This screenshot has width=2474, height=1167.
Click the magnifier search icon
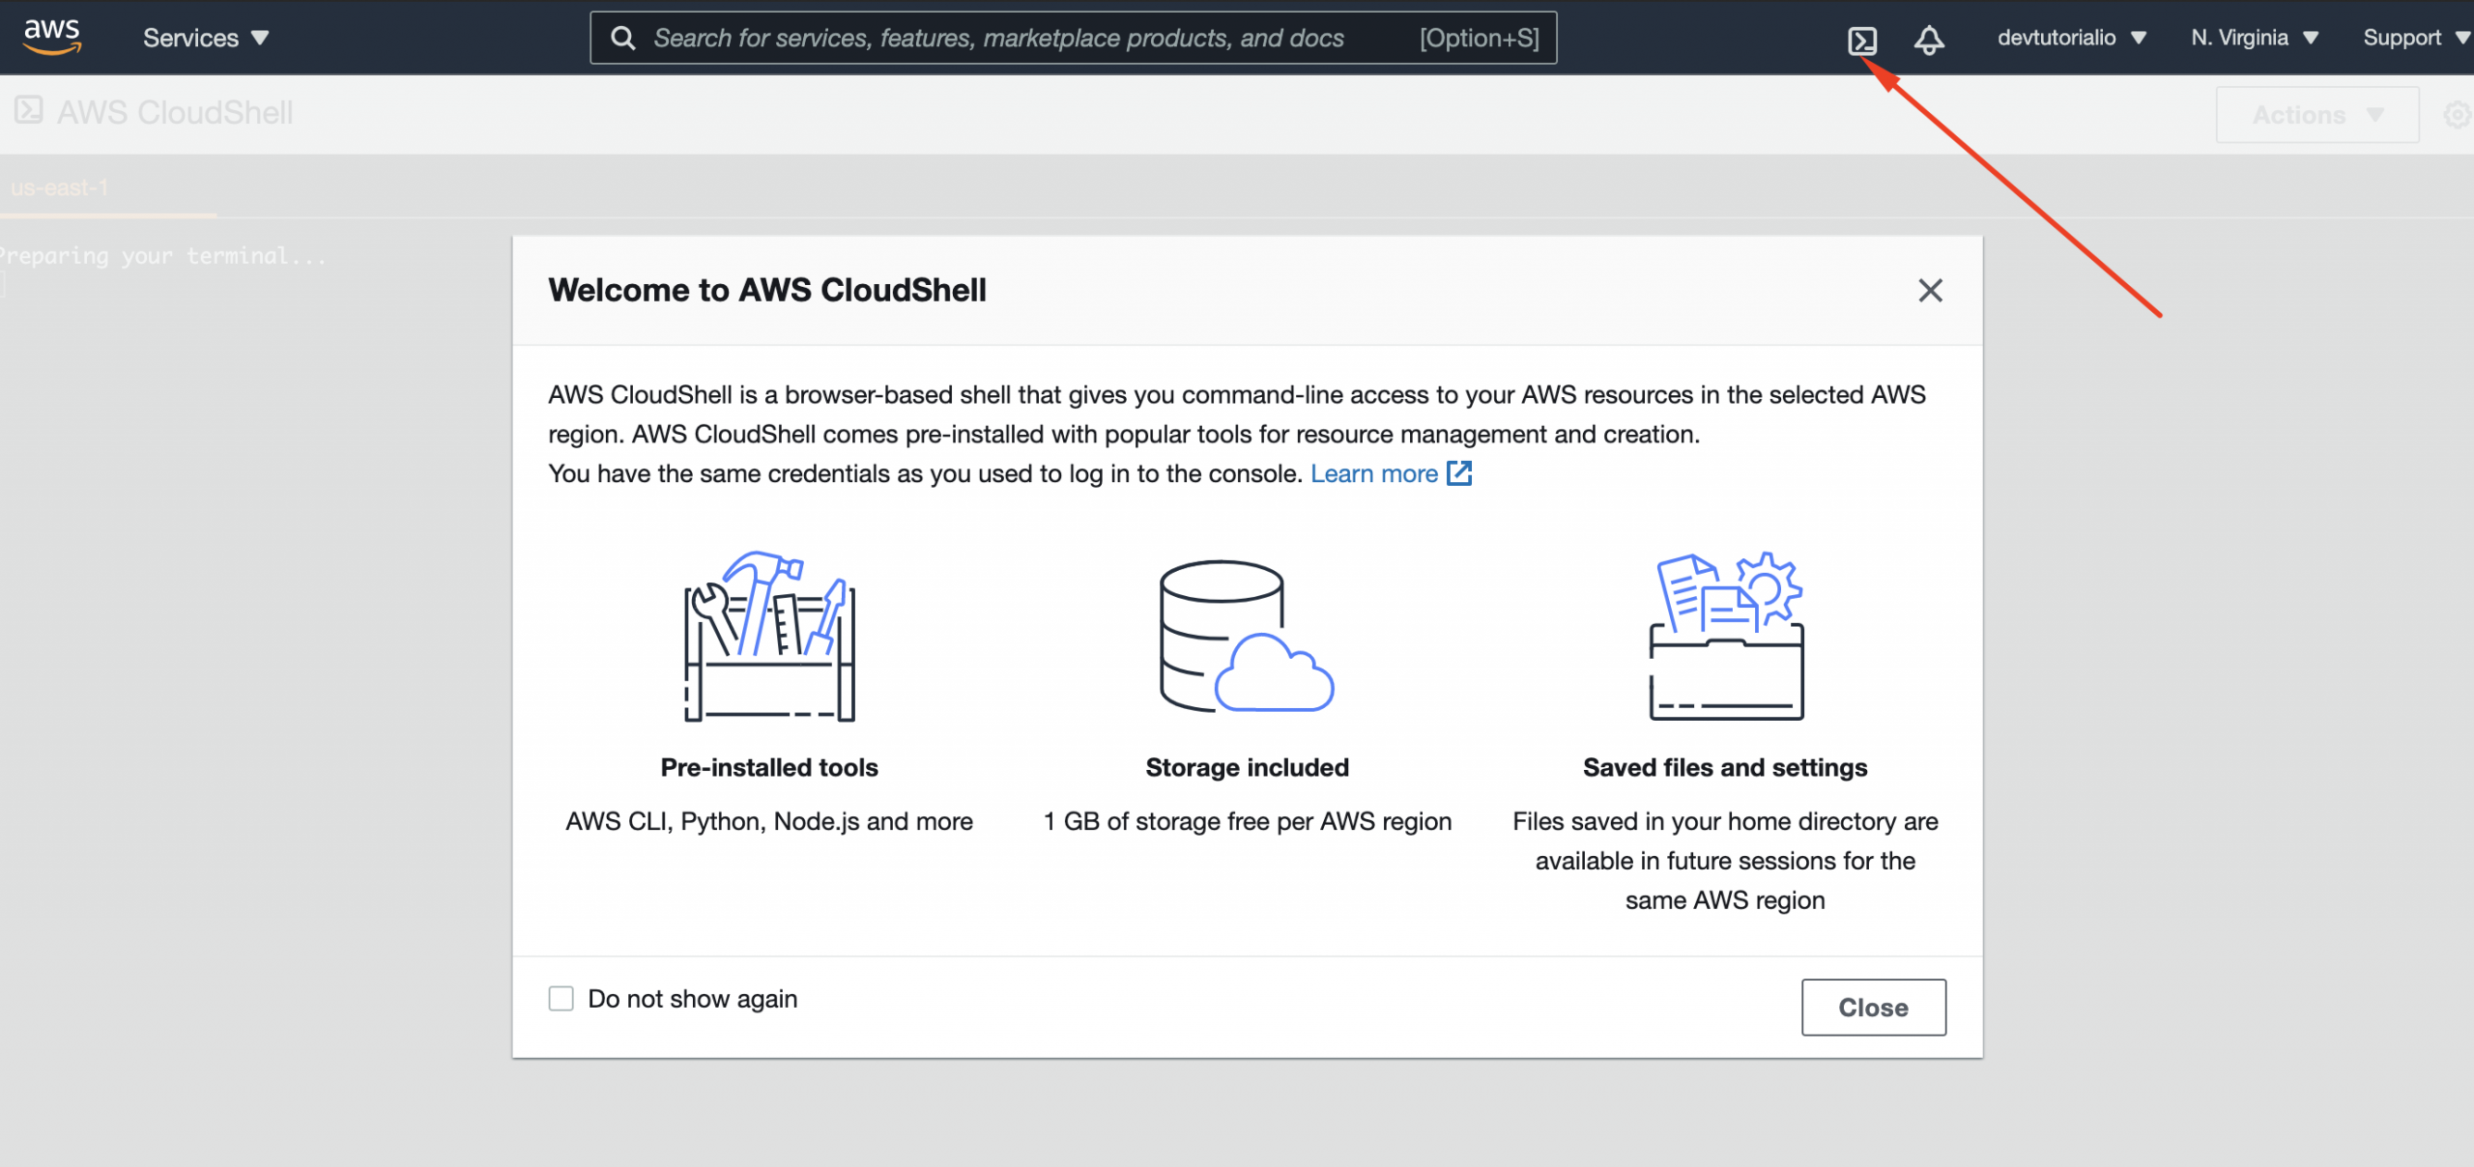623,38
